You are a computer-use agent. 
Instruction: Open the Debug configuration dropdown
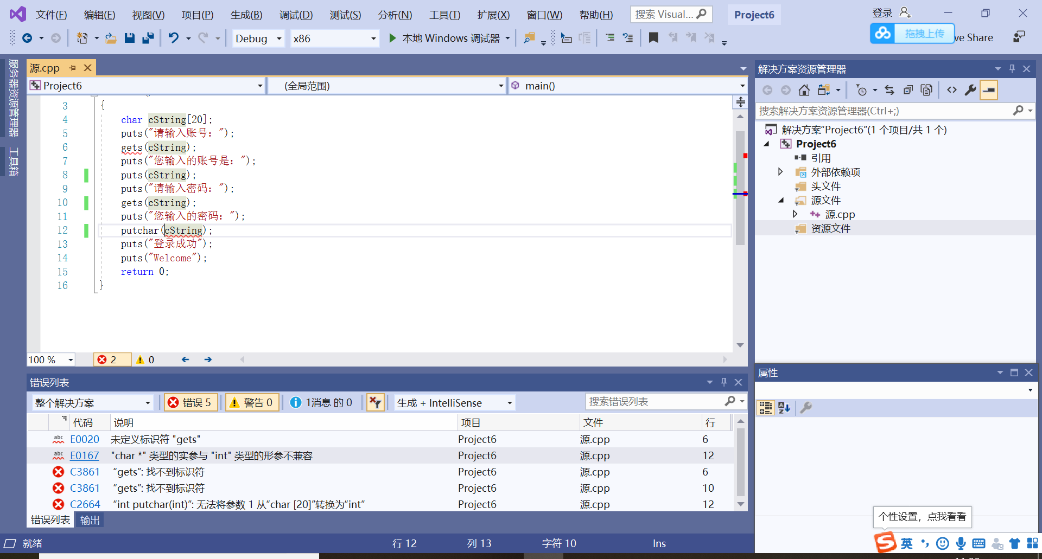[x=259, y=38]
